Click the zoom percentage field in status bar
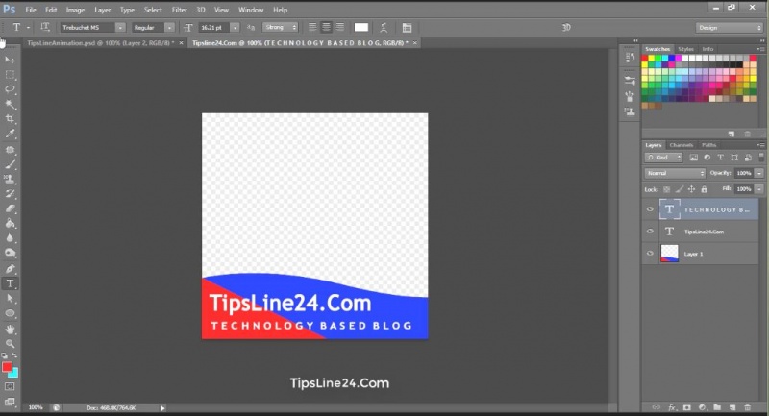The image size is (769, 416). (x=36, y=407)
